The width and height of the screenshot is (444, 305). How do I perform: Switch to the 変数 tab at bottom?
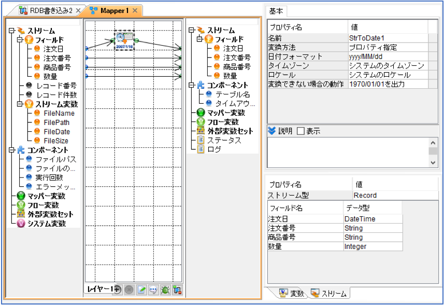[x=292, y=294]
